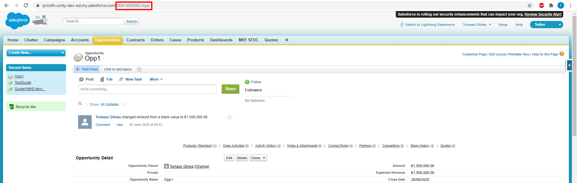Click the green Share button
The height and width of the screenshot is (183, 577).
pos(230,89)
